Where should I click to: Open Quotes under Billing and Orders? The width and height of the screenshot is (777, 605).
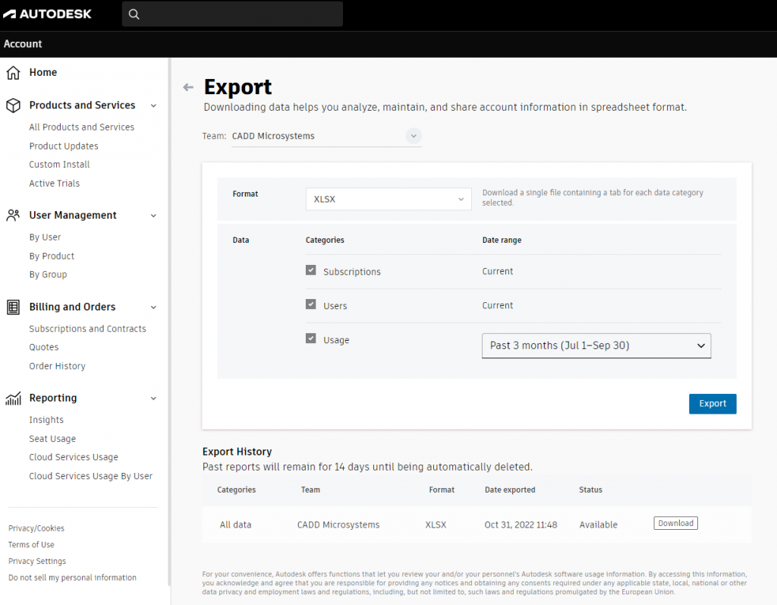click(x=43, y=347)
